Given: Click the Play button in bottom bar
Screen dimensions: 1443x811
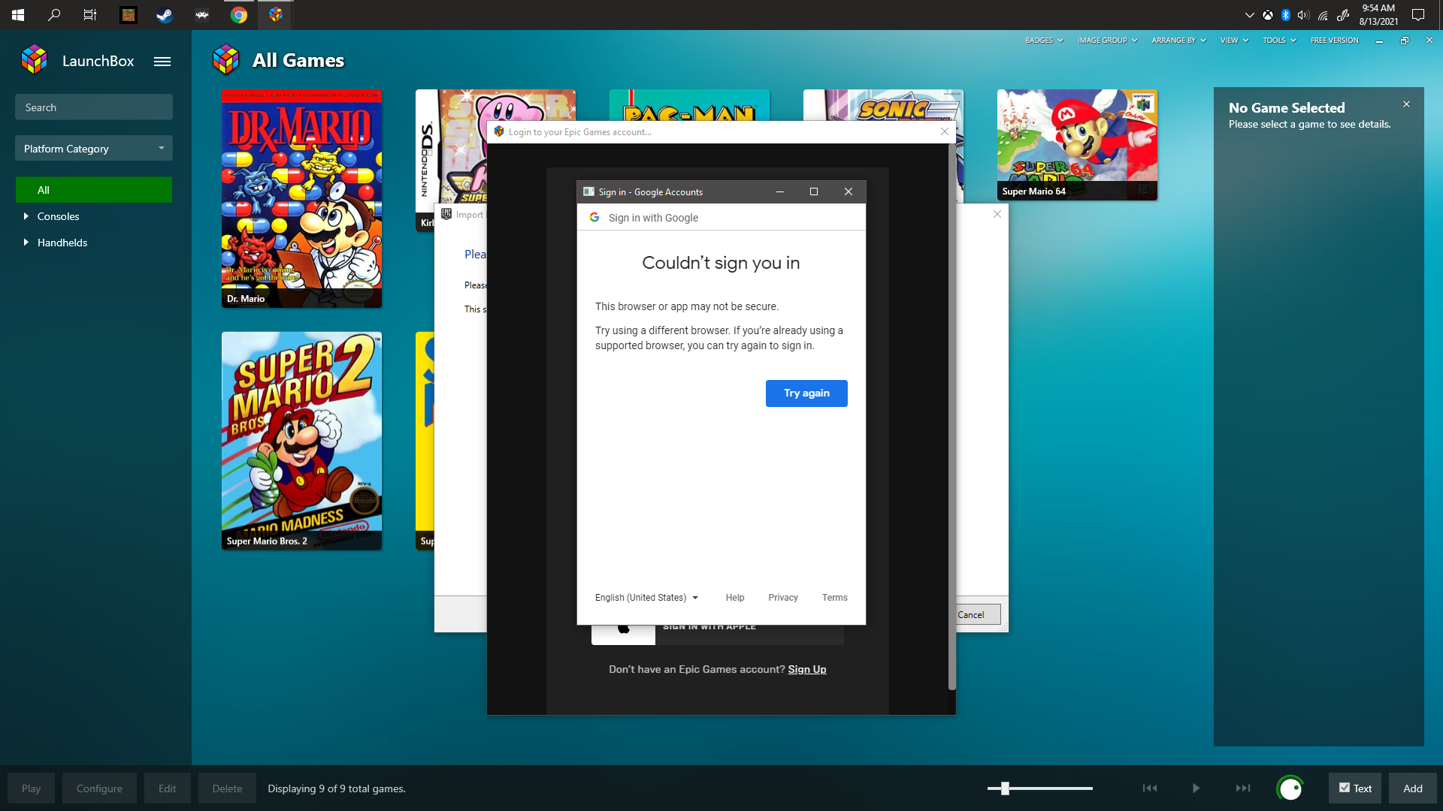Looking at the screenshot, I should coord(31,788).
